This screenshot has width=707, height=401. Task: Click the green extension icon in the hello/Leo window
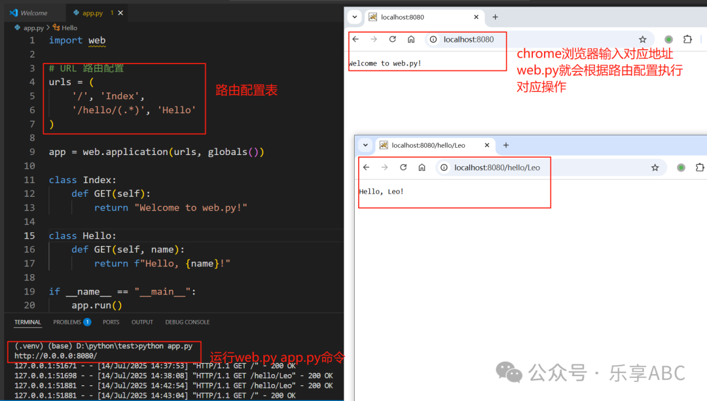click(681, 167)
